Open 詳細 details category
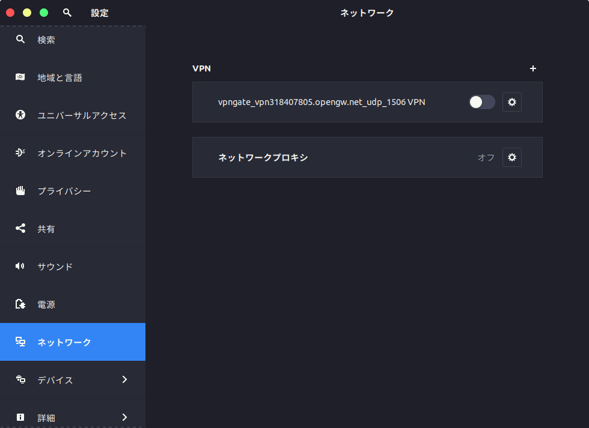The image size is (589, 428). [x=73, y=414]
